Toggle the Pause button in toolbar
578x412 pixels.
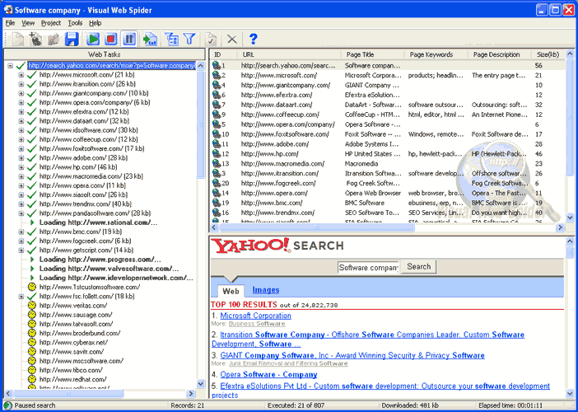click(128, 39)
